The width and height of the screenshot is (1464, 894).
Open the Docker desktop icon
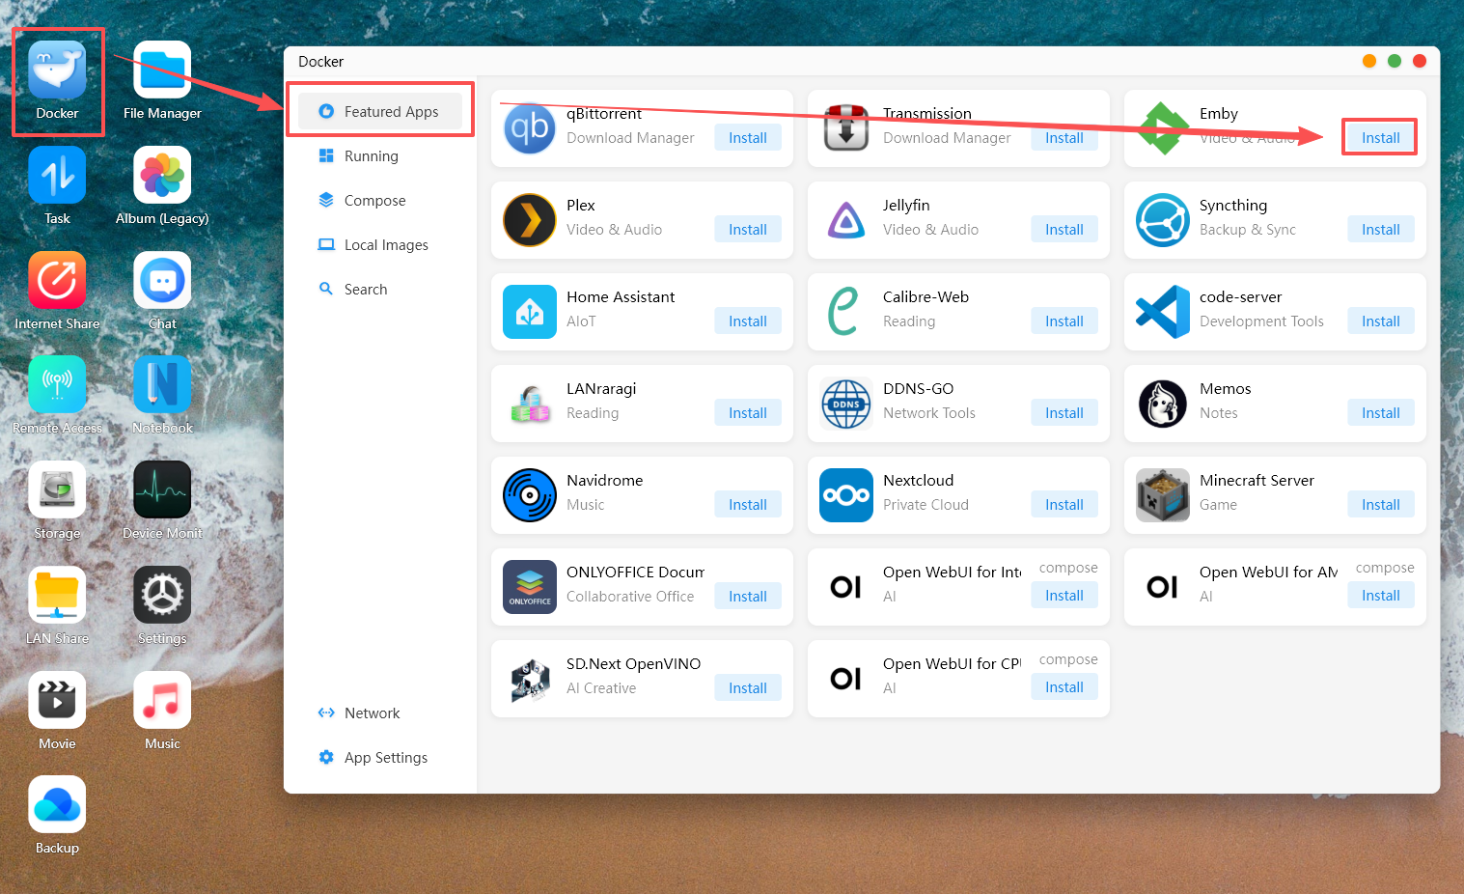click(57, 70)
